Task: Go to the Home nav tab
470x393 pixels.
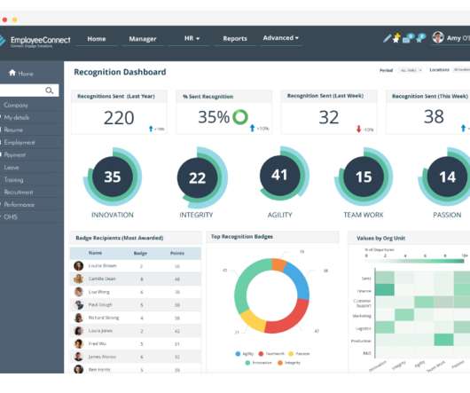Action: 97,39
